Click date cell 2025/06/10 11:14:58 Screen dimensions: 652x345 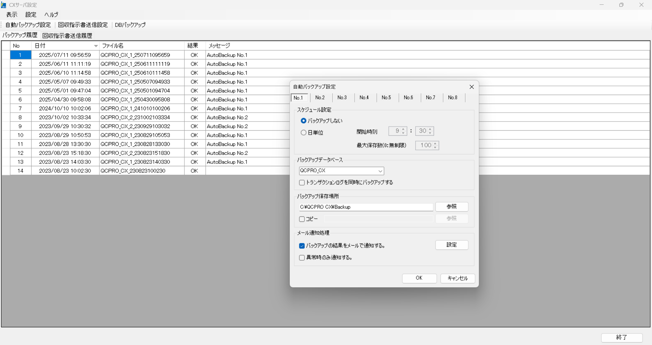(65, 73)
